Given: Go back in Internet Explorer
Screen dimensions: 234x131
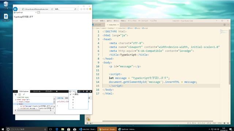Looking at the screenshot, I should pos(15,9).
